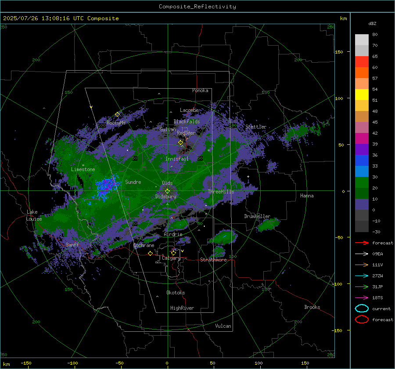Click the Airdrie map label

173,234
